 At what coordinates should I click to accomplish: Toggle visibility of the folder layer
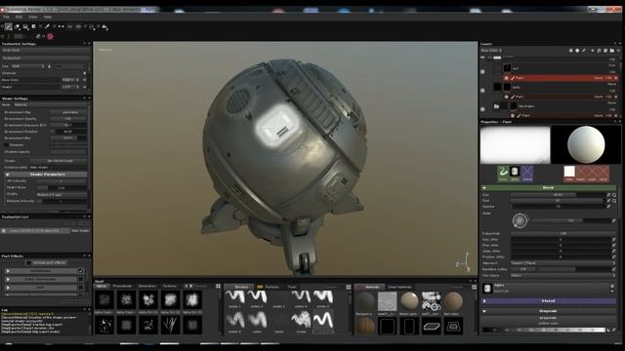point(482,109)
